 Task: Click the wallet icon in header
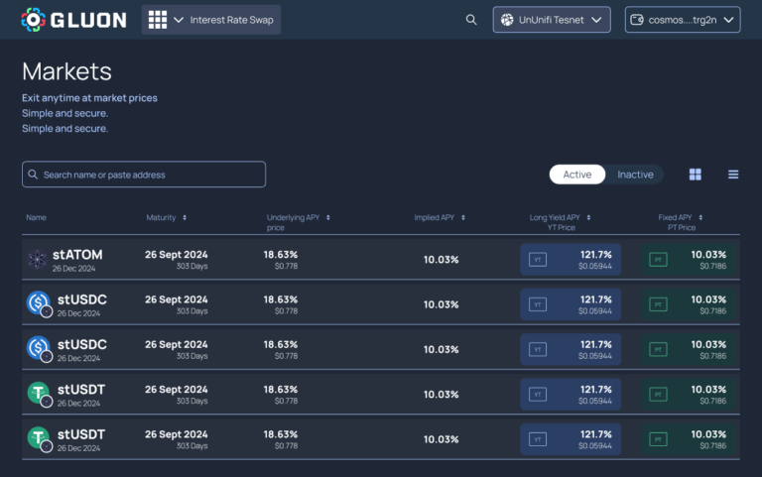click(x=637, y=20)
